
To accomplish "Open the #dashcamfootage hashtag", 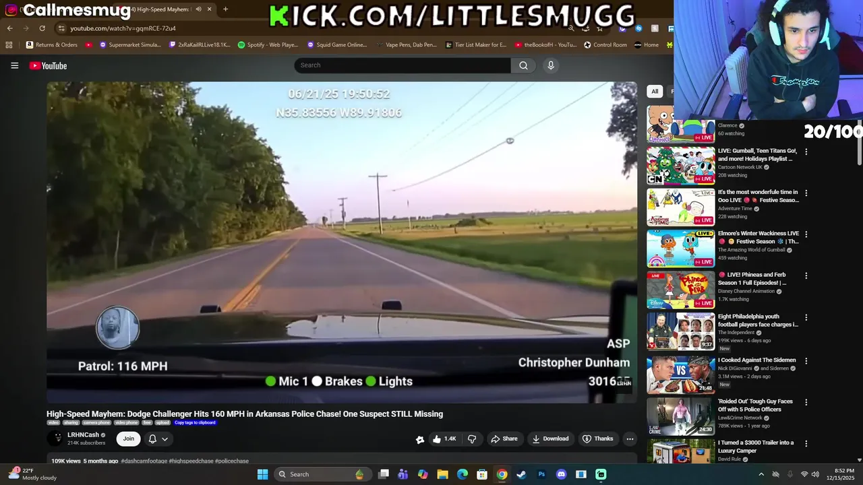I will pyautogui.click(x=144, y=461).
